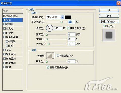Enable the 图案叠加 pattern overlay checkbox
This screenshot has width=121, height=93.
[5, 63]
